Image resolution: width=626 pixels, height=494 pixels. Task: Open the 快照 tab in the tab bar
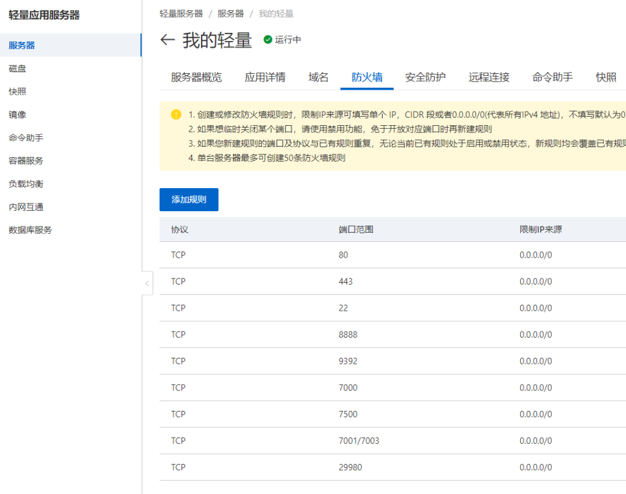[606, 77]
